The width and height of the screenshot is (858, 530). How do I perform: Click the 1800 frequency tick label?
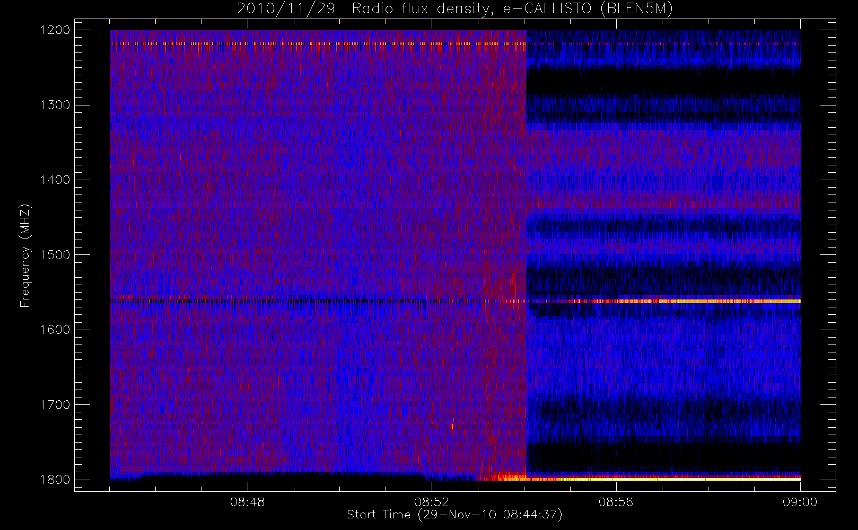tap(55, 480)
